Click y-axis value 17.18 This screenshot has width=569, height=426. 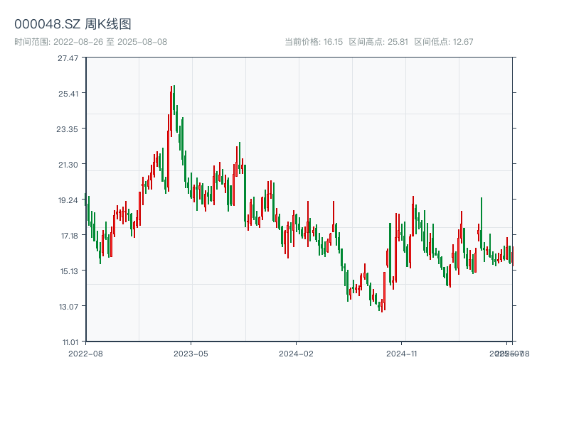click(69, 236)
